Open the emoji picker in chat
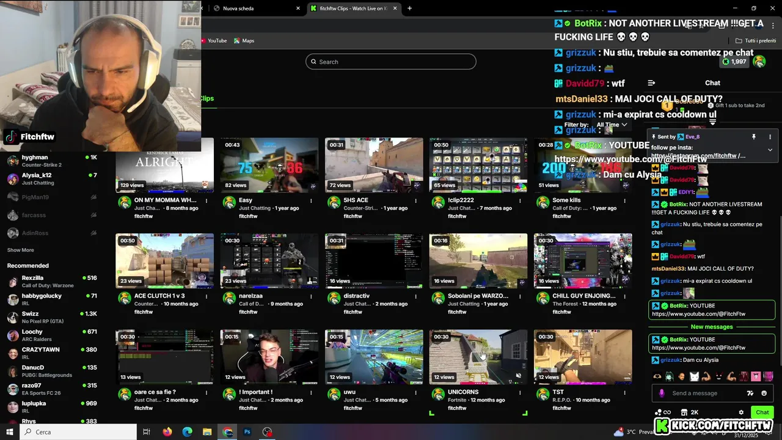This screenshot has height=440, width=782. pyautogui.click(x=764, y=393)
